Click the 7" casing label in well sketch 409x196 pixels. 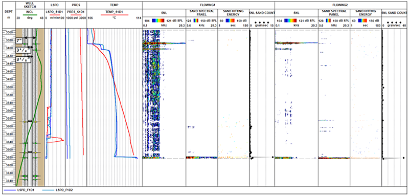coord(19,40)
